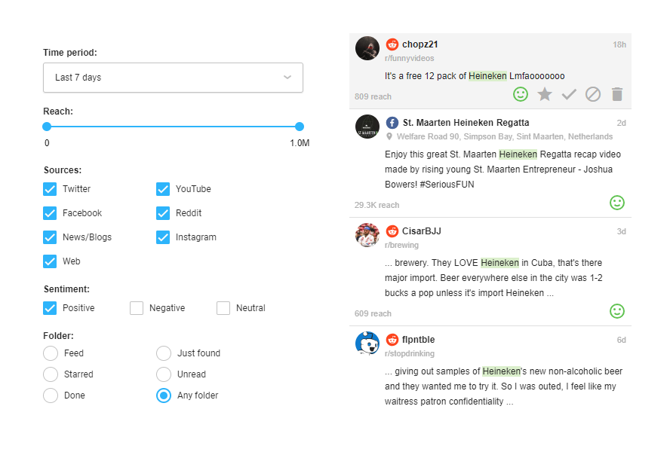Image resolution: width=670 pixels, height=449 pixels.
Task: Click the '2d' timestamp on Regatta post
Action: pos(621,124)
